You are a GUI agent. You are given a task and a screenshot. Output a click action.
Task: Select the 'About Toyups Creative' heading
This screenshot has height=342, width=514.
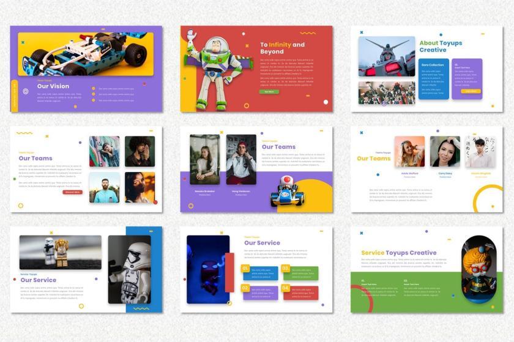441,46
